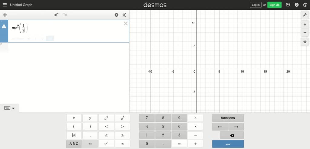Tap the decimal point key

[163, 144]
